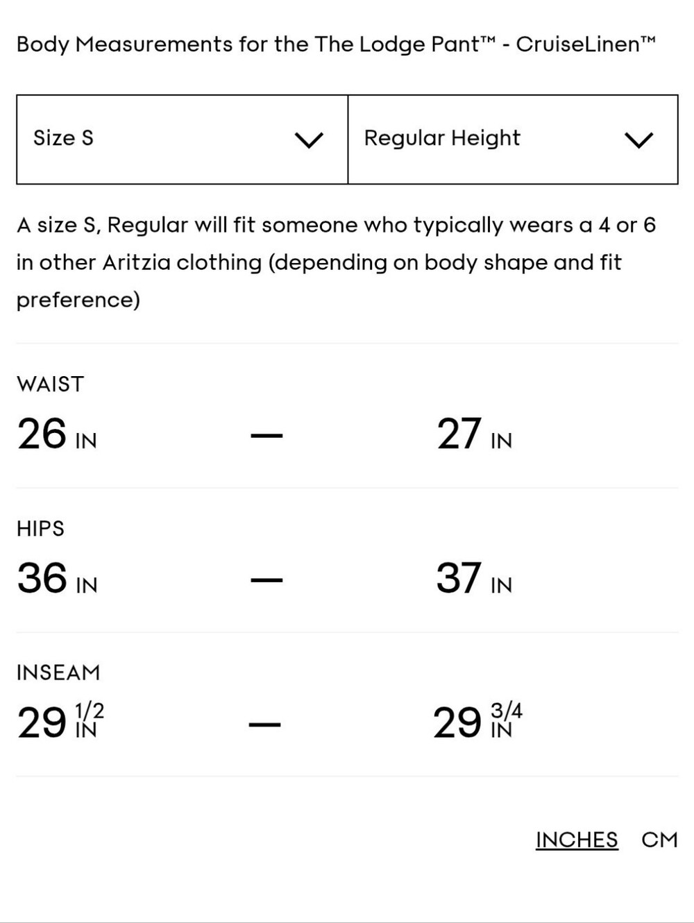
Task: Click the 29 1/2 IN inseam value
Action: click(61, 722)
